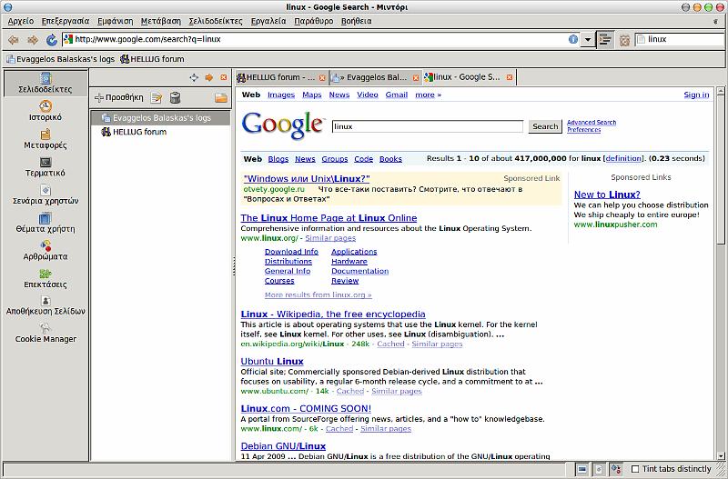Click the trash can delete bookmark icon

tap(175, 97)
